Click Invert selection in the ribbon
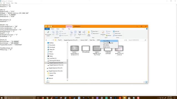 [118, 35]
